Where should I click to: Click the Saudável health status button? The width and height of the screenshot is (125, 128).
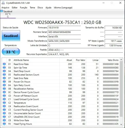click(11, 36)
